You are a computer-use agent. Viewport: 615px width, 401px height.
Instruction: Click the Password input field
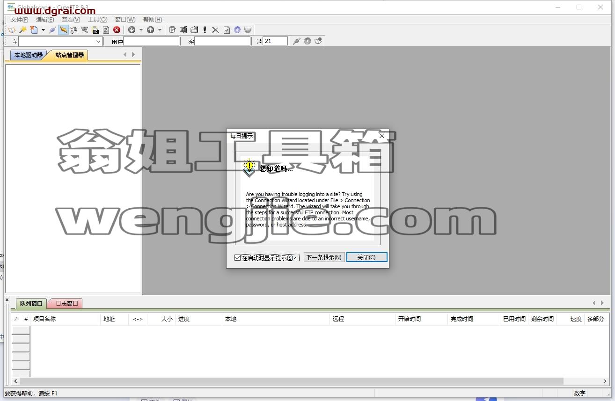[222, 41]
